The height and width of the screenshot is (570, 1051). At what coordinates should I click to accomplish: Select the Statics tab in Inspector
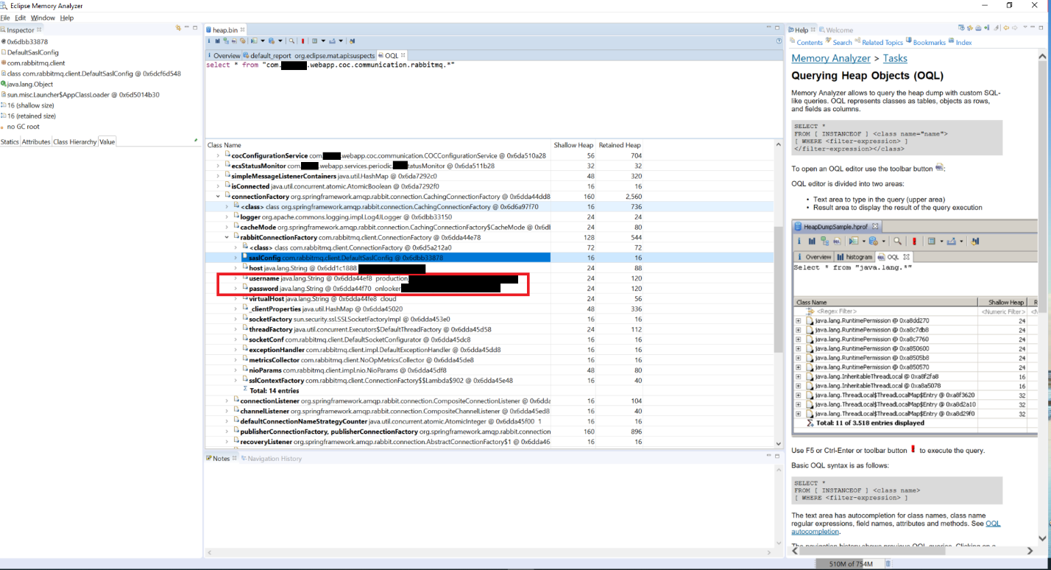(x=10, y=141)
